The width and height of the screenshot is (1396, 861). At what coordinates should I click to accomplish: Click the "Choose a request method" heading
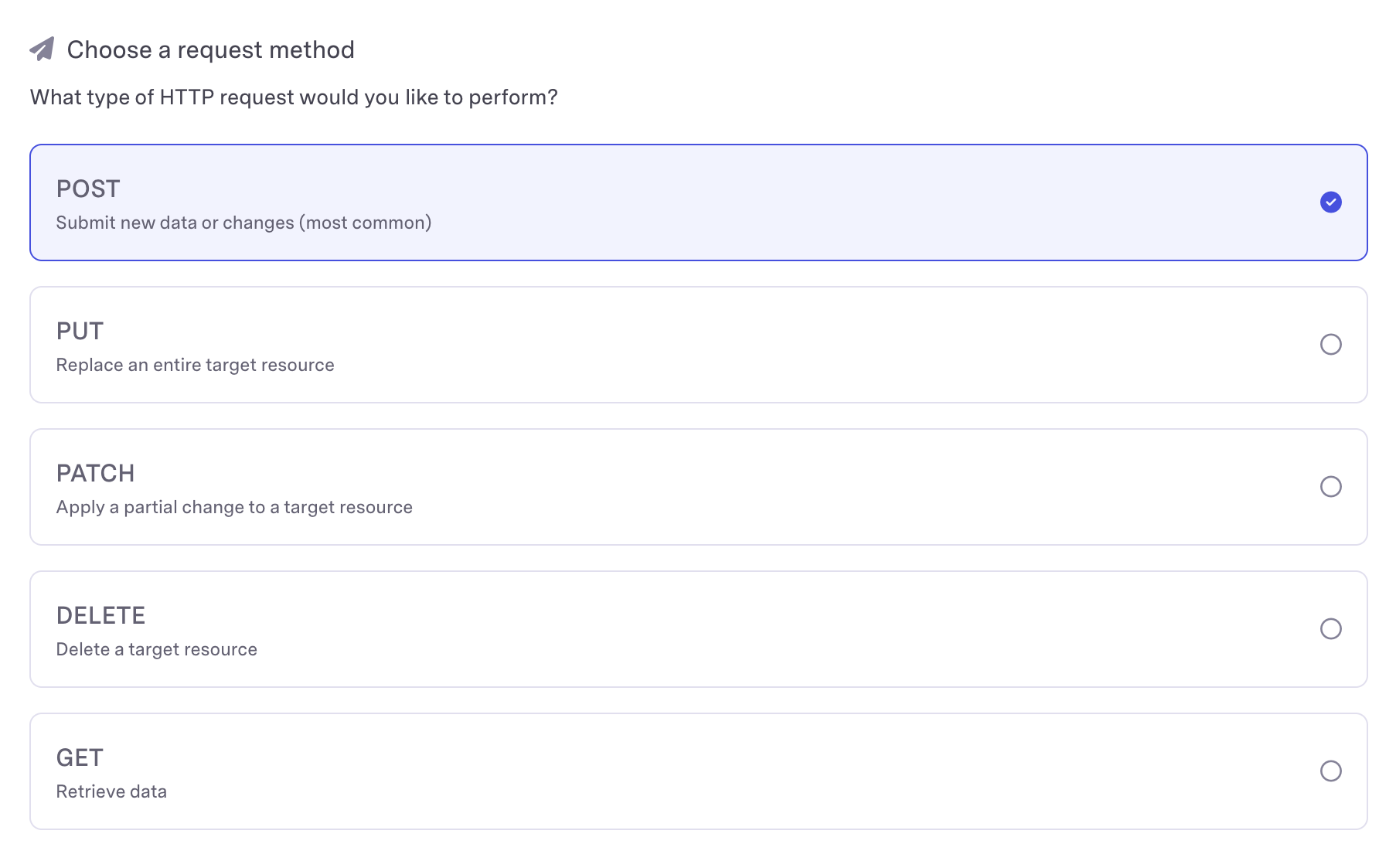(x=210, y=50)
